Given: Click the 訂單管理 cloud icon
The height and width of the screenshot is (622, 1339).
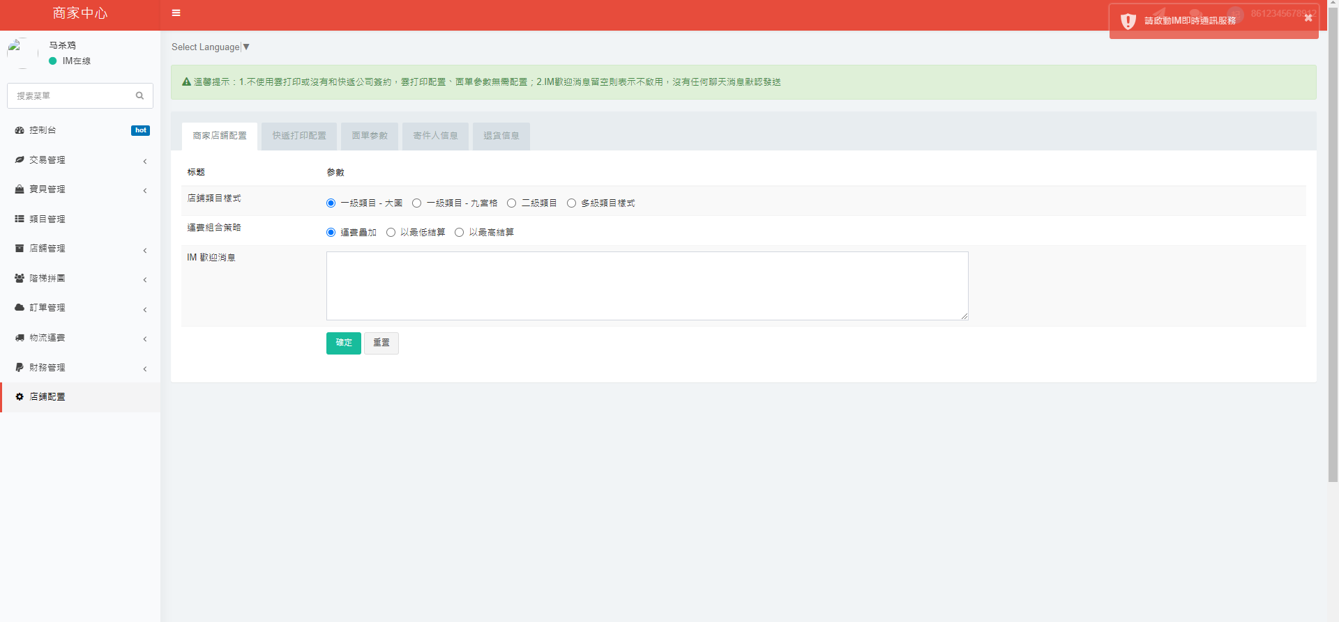Looking at the screenshot, I should (x=20, y=307).
